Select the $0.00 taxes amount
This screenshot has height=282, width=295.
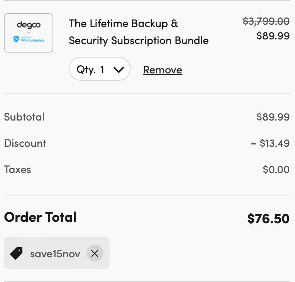pyautogui.click(x=276, y=170)
